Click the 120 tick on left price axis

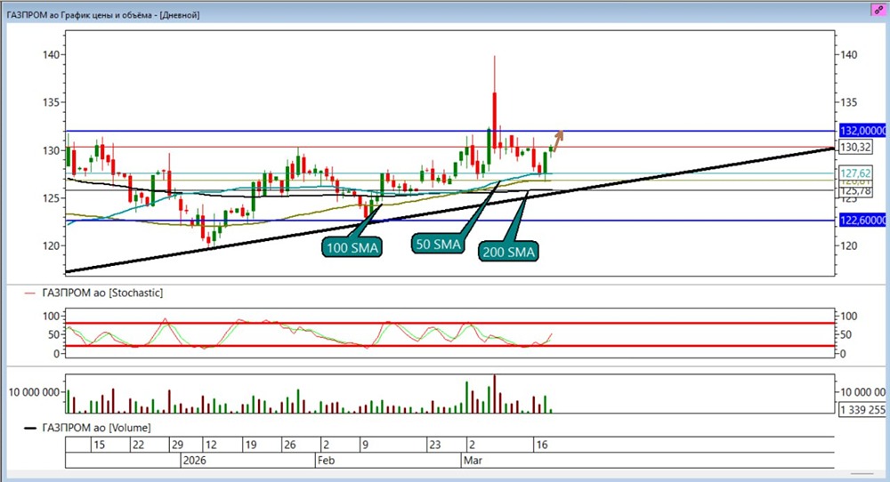click(50, 245)
